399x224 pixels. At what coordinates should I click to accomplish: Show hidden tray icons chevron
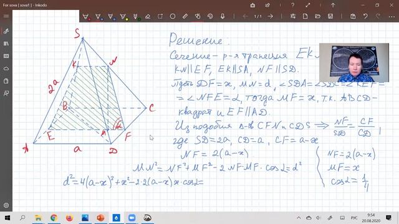[x=299, y=218]
